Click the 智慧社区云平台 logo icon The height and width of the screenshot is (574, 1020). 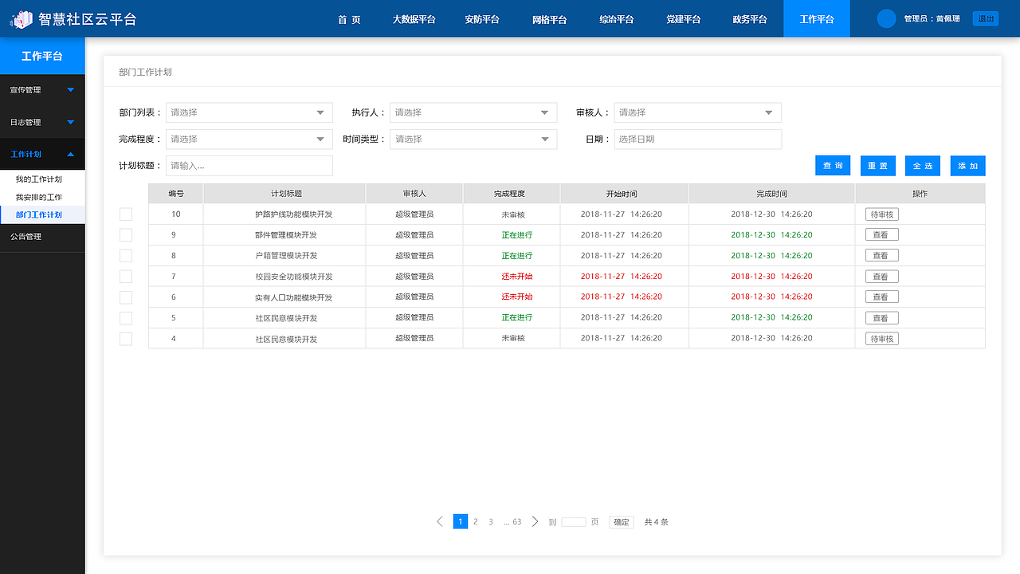point(21,18)
